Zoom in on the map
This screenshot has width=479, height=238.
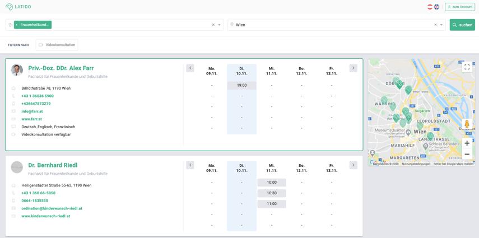tap(467, 143)
